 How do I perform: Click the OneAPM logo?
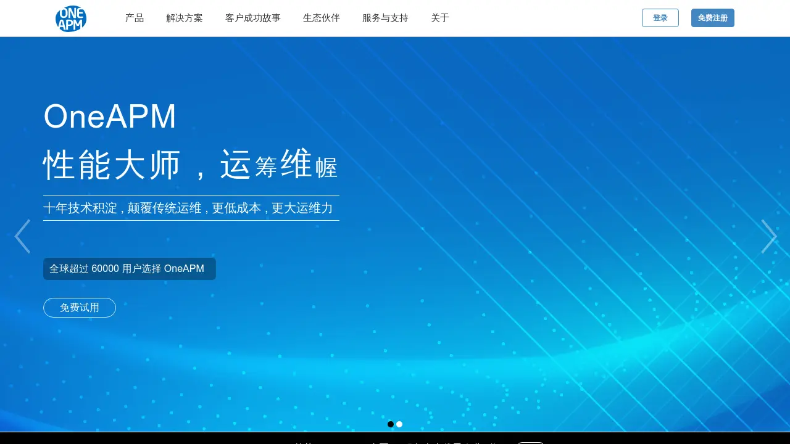tap(71, 18)
